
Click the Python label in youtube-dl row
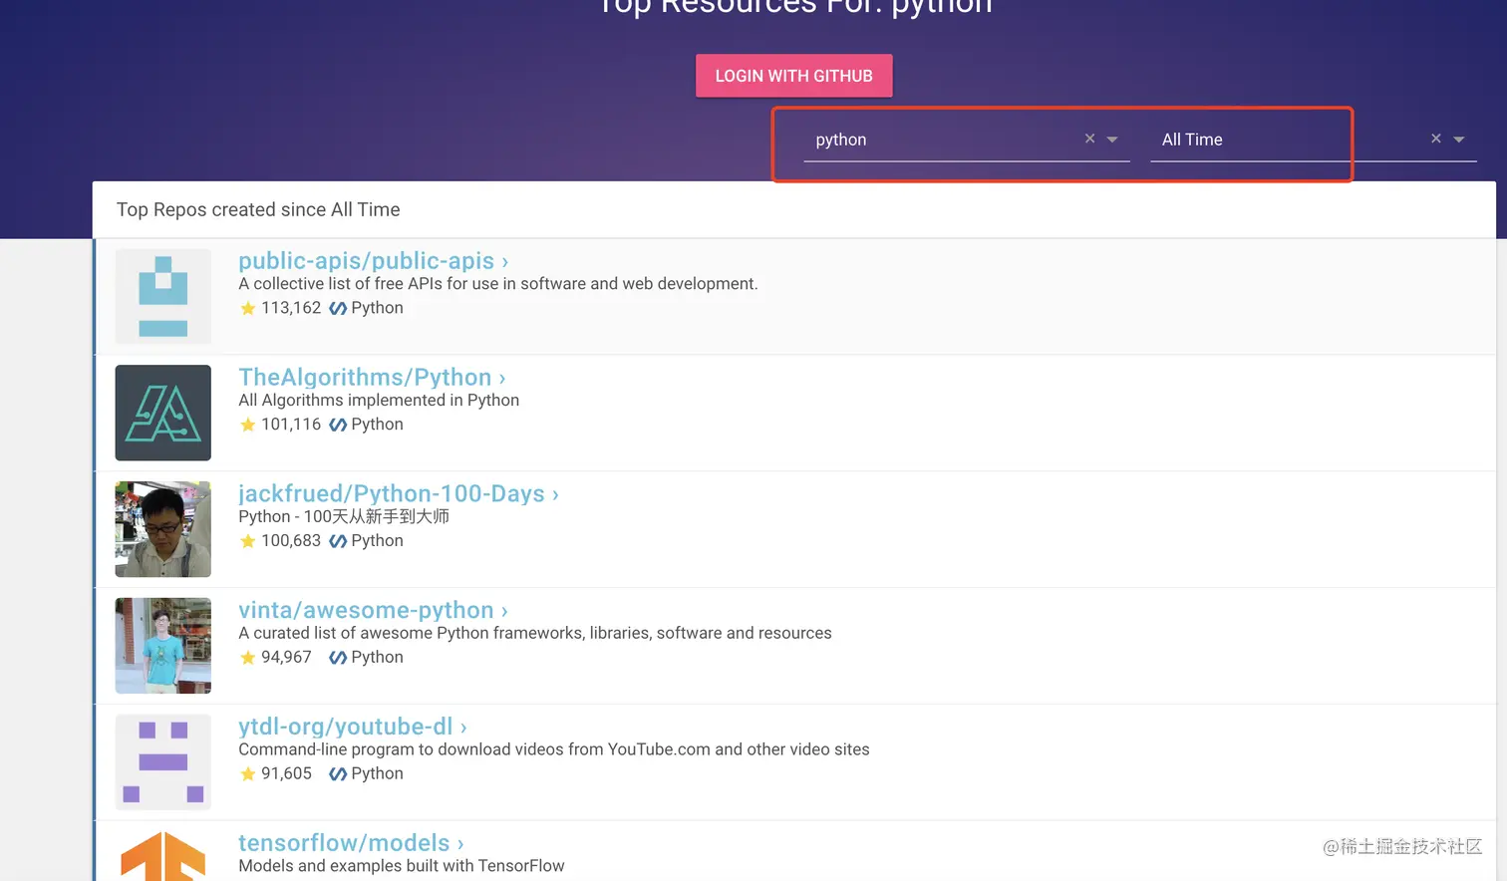click(x=377, y=774)
